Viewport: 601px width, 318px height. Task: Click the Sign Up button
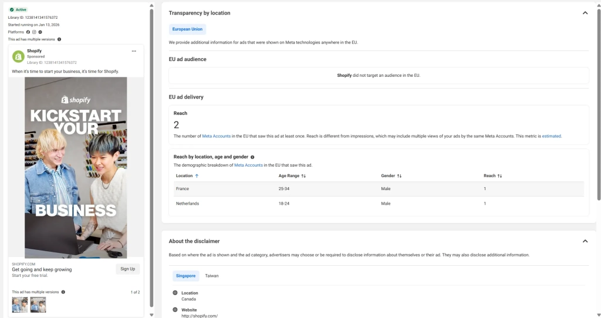[127, 269]
